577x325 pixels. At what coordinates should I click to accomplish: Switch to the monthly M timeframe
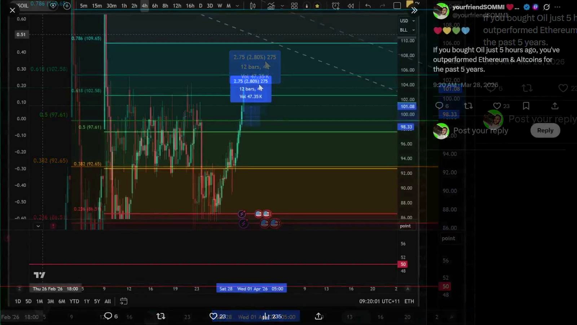pos(229,6)
